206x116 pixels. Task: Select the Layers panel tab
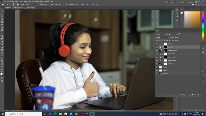coord(158,31)
